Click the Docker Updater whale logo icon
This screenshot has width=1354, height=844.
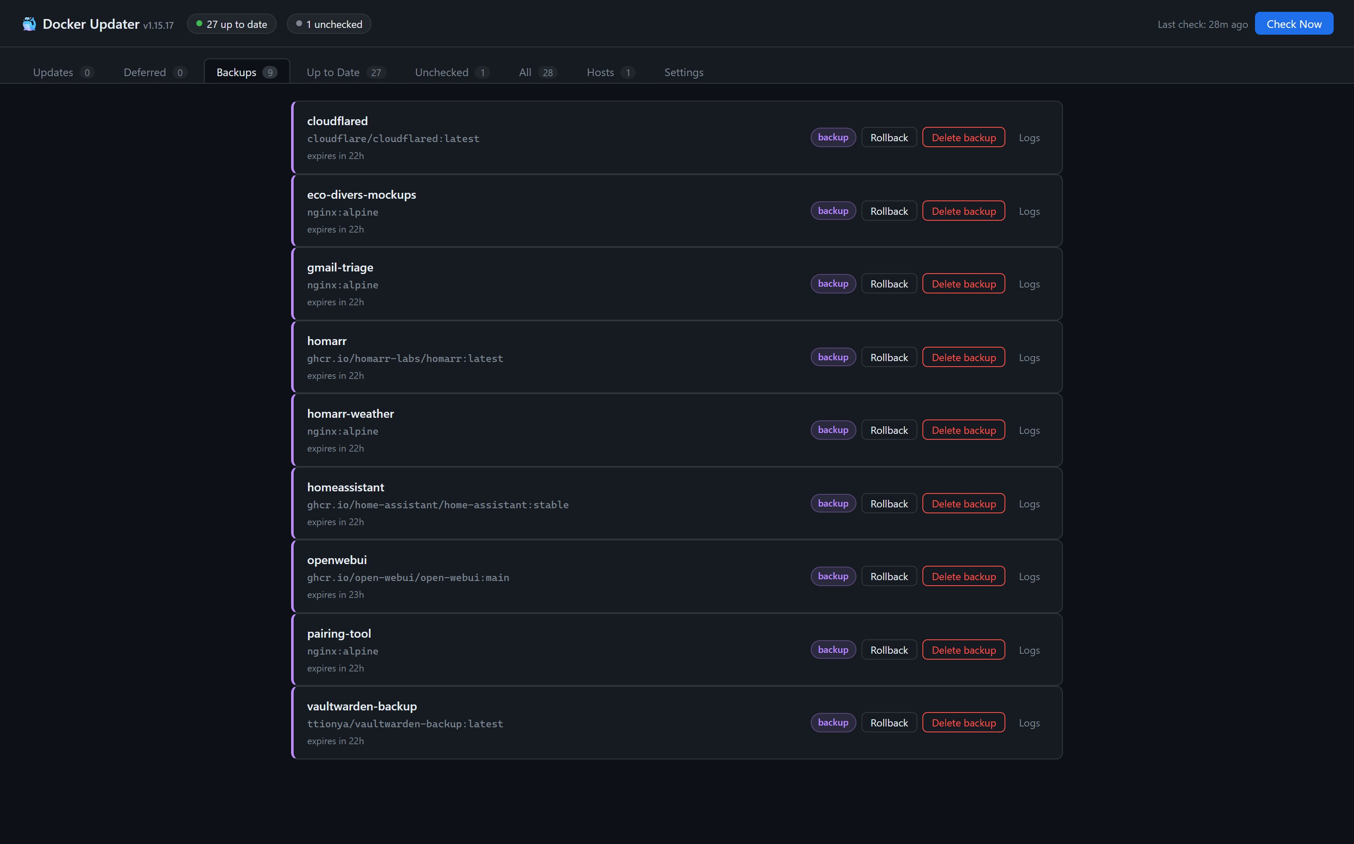29,24
